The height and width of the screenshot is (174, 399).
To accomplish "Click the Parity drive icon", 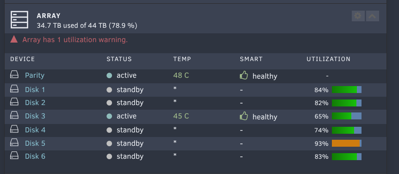I will point(14,75).
